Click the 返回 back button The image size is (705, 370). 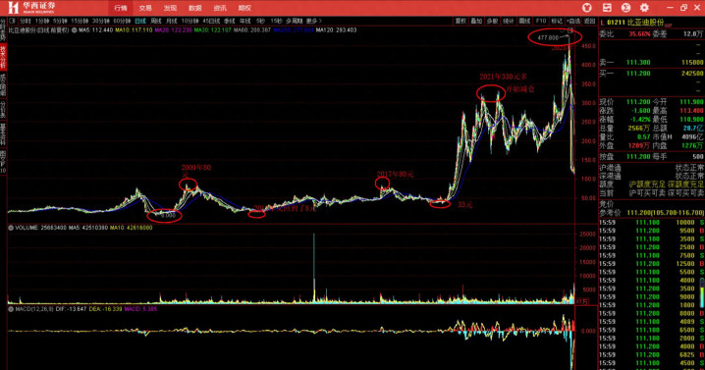pyautogui.click(x=589, y=22)
